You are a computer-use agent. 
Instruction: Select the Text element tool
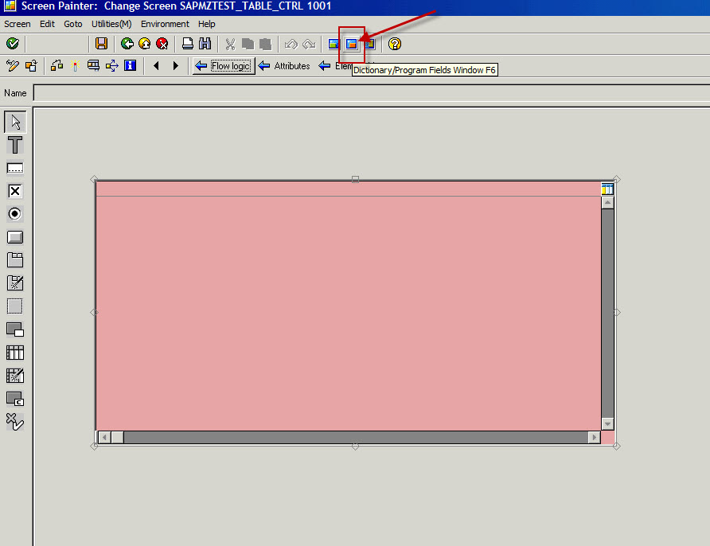coord(14,145)
